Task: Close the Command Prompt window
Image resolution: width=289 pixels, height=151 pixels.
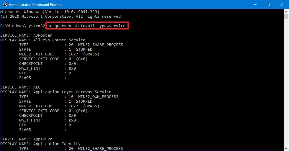Action: click(282, 4)
